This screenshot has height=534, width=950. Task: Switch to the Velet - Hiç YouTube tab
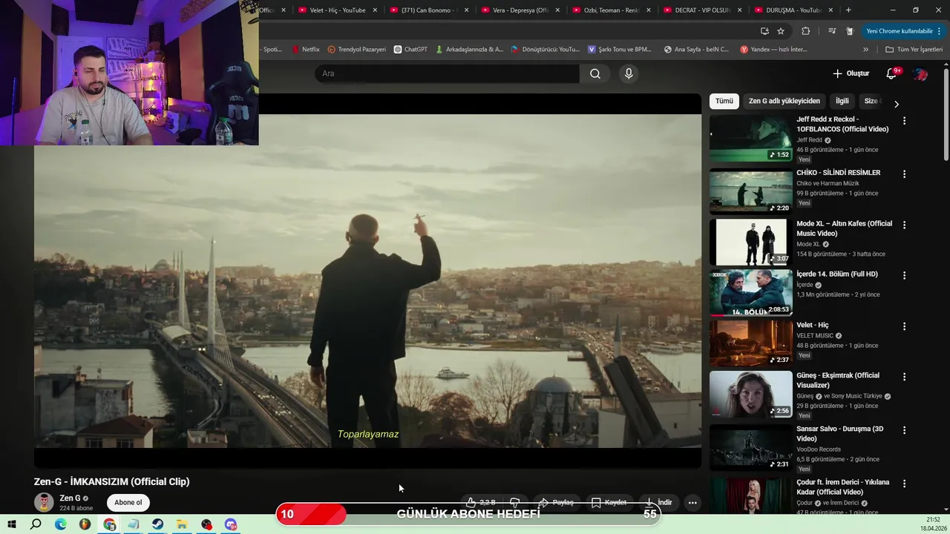pos(338,10)
